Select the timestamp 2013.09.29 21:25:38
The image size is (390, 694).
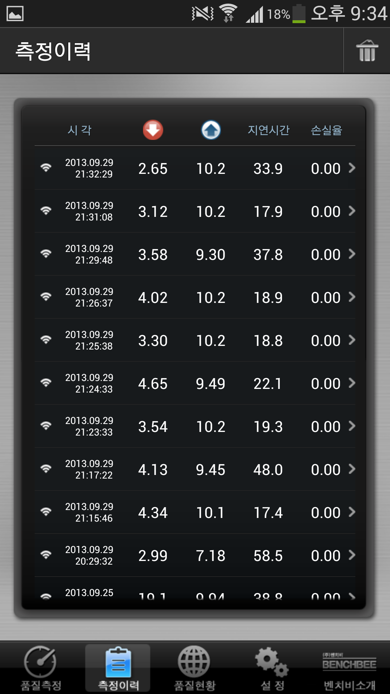[89, 340]
